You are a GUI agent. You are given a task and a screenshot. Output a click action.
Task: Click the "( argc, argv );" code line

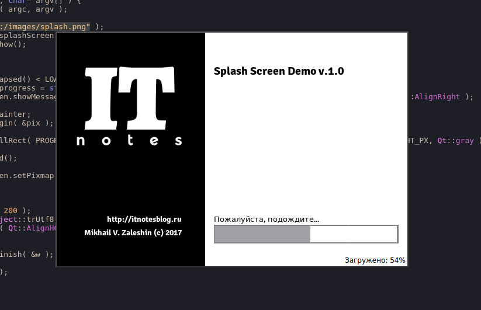pyautogui.click(x=33, y=9)
